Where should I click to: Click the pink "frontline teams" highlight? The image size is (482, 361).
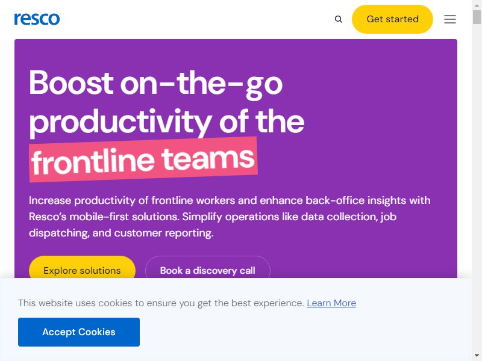click(x=143, y=159)
